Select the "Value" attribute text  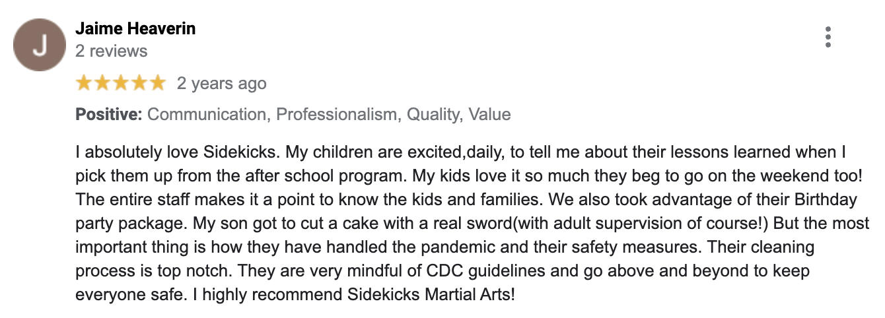(x=490, y=115)
